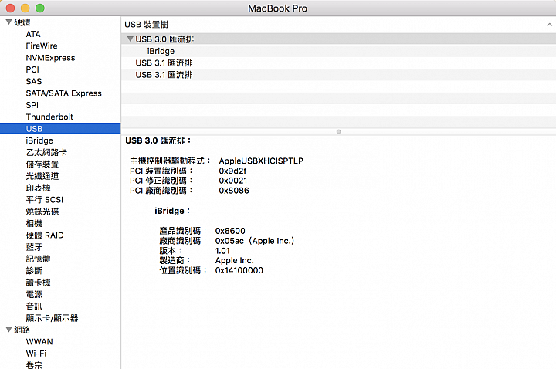Click the 0x0021 PCI revision ID
The height and width of the screenshot is (369, 556).
click(x=233, y=181)
